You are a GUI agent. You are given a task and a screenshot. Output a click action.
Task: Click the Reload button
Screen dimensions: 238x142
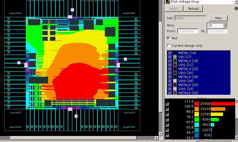coord(193,9)
